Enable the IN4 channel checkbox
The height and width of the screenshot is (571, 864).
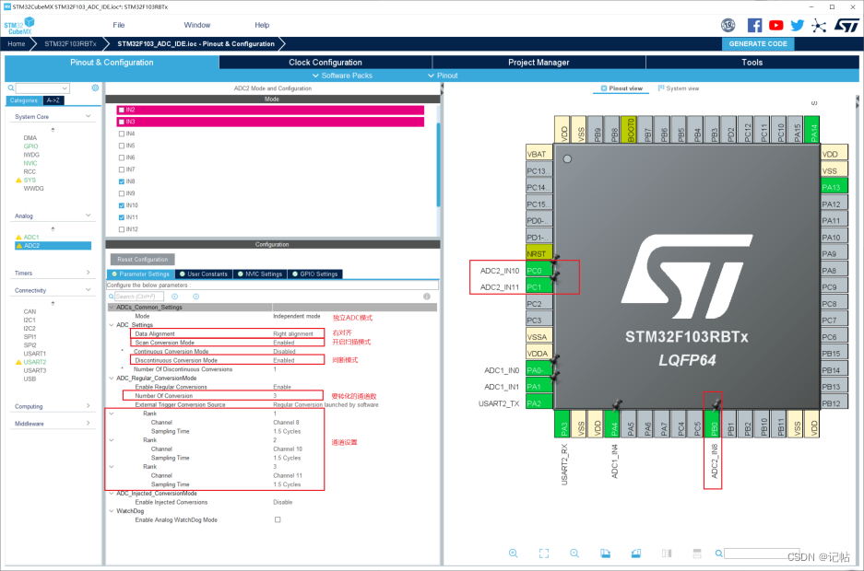coord(122,134)
